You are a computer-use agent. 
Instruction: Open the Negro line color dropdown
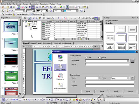[47, 11]
